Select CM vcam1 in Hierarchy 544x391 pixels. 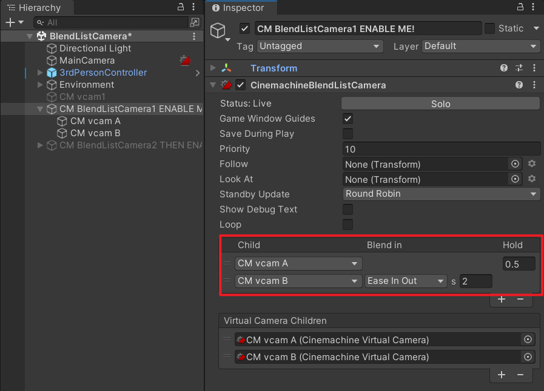click(82, 97)
